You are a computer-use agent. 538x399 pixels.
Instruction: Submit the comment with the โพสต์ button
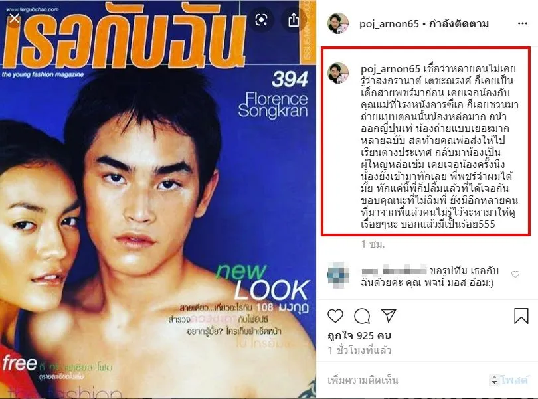click(x=513, y=380)
